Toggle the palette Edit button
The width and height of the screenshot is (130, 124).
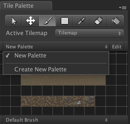pyautogui.click(x=117, y=47)
